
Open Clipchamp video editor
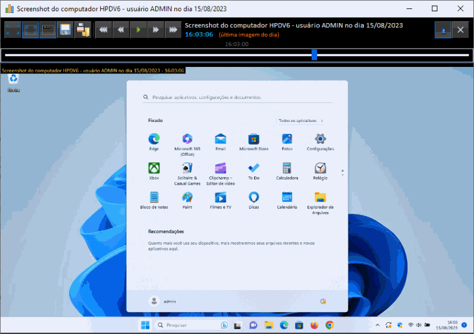(x=220, y=174)
